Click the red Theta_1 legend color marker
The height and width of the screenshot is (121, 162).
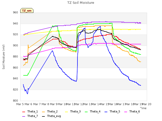coord(24,112)
